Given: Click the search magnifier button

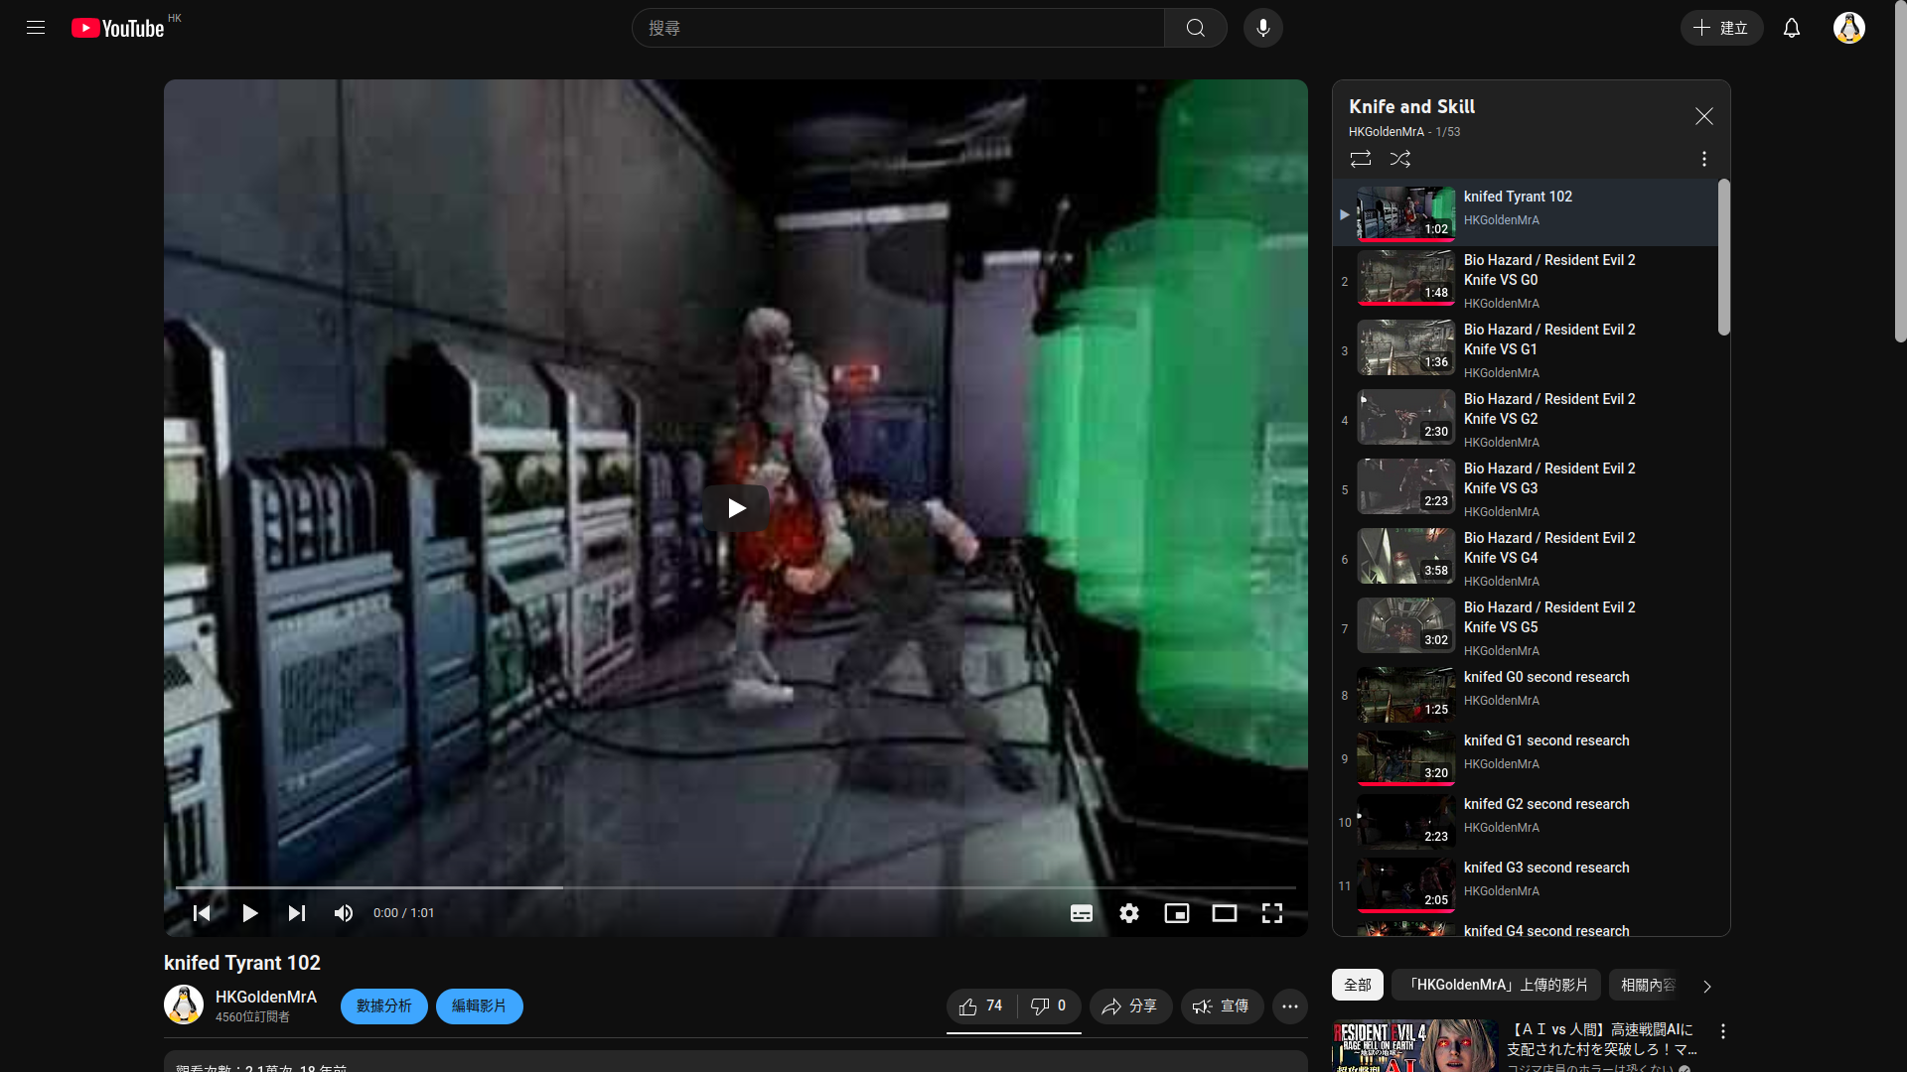Looking at the screenshot, I should point(1196,28).
